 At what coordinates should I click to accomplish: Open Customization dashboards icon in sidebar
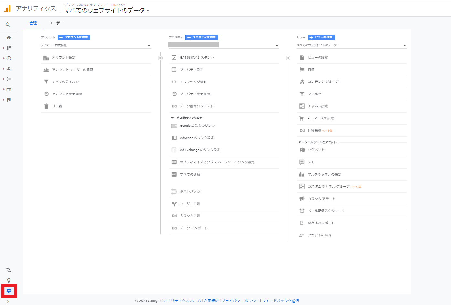(9, 48)
